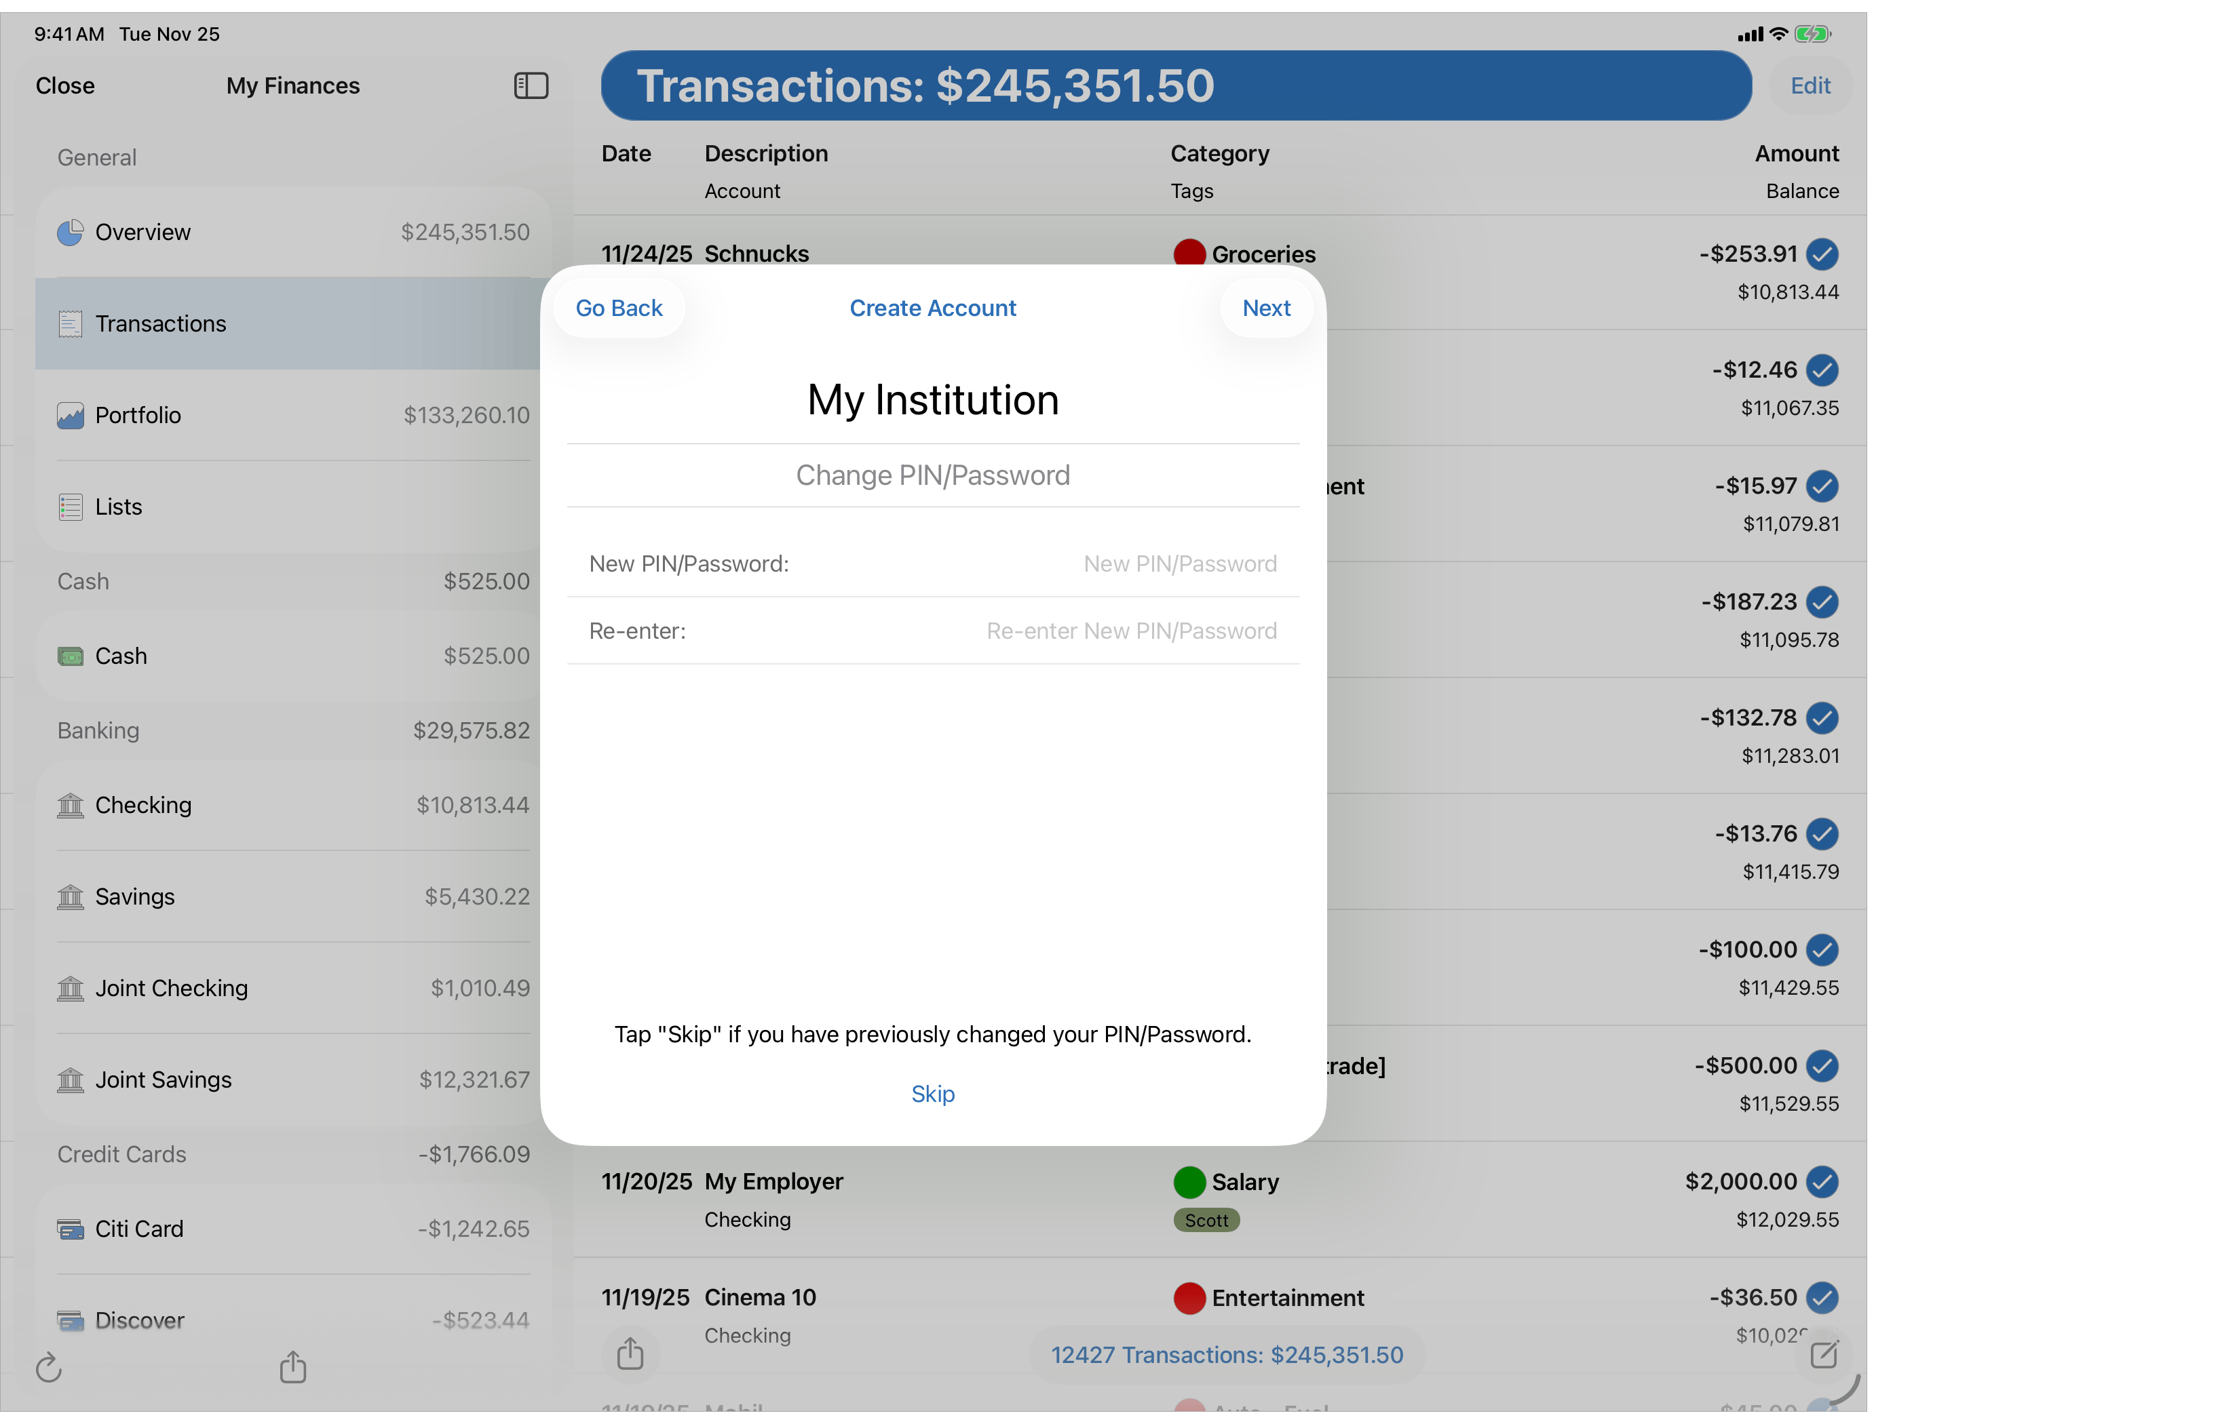Image resolution: width=2239 pixels, height=1424 pixels.
Task: Toggle cleared checkmark on Schnucks -$253.91 transaction
Action: coord(1822,254)
